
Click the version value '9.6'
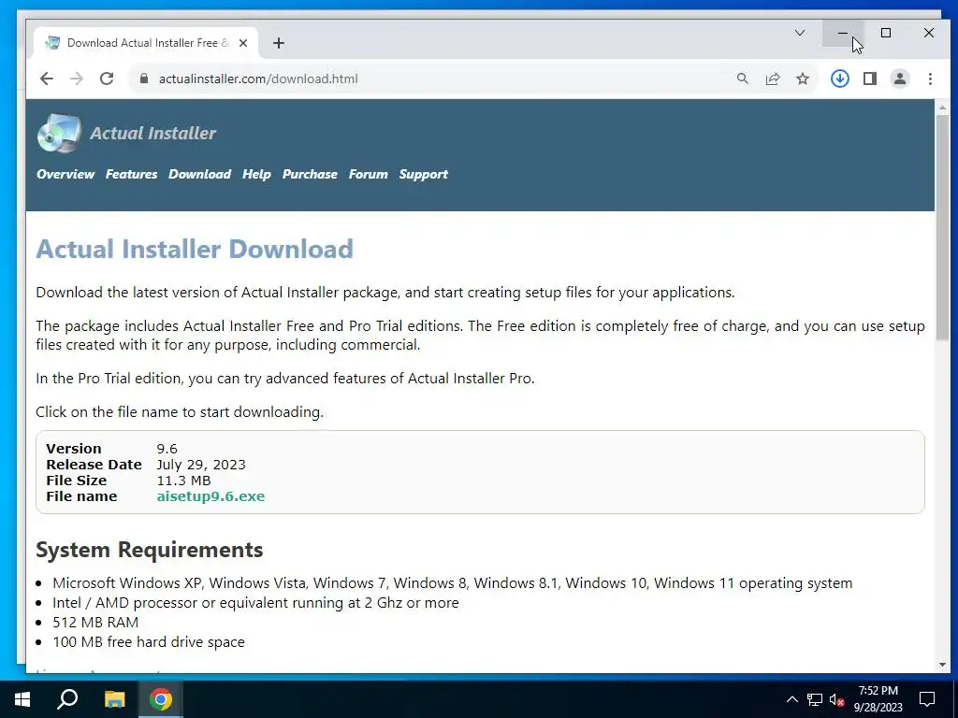point(167,449)
